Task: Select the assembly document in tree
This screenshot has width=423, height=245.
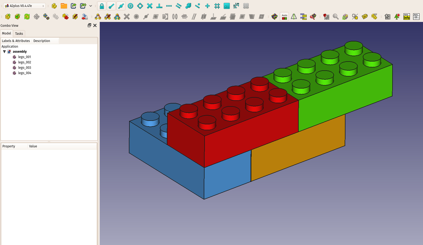Action: point(20,52)
